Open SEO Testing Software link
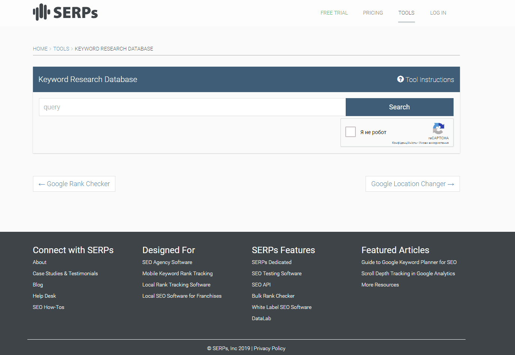 click(277, 273)
